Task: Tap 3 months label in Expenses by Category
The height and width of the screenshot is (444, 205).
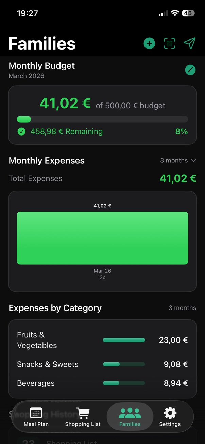Action: click(x=182, y=308)
